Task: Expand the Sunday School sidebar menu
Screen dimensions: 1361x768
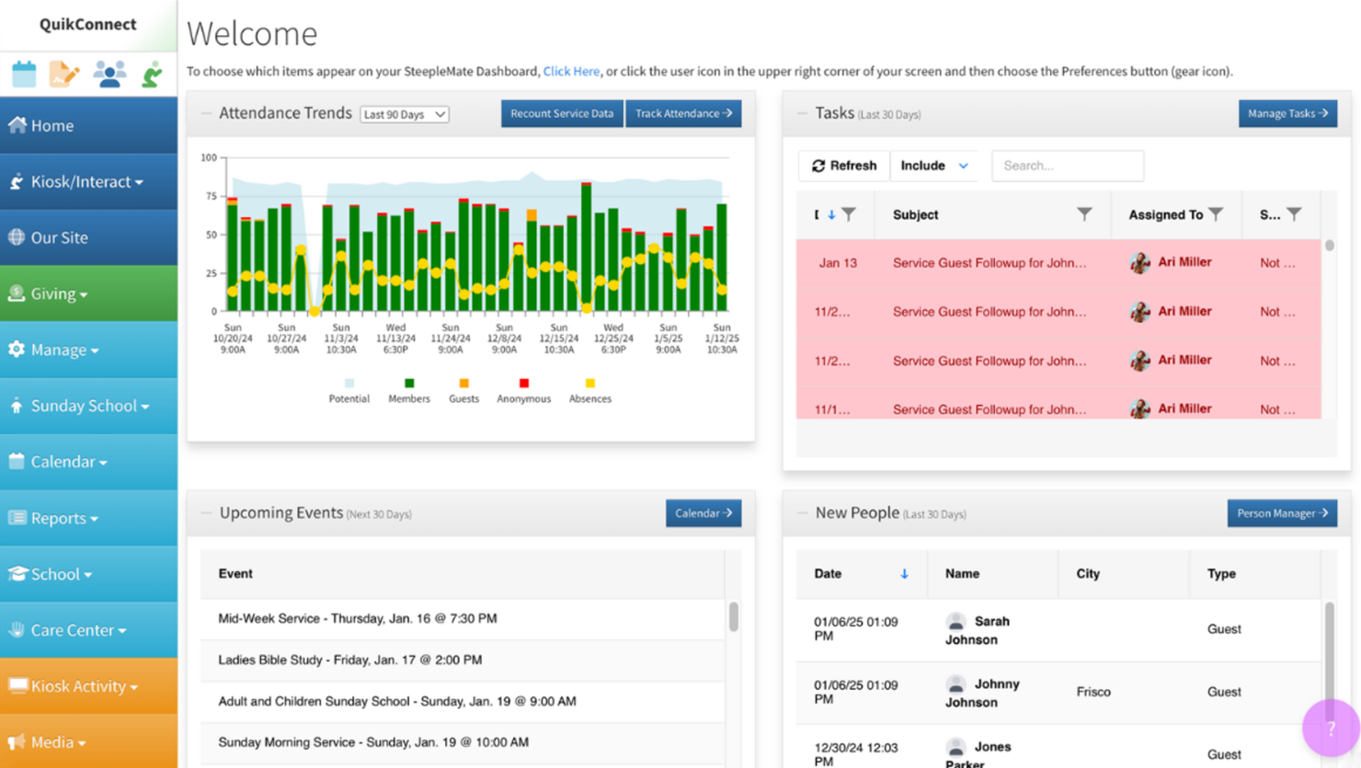Action: (88, 406)
